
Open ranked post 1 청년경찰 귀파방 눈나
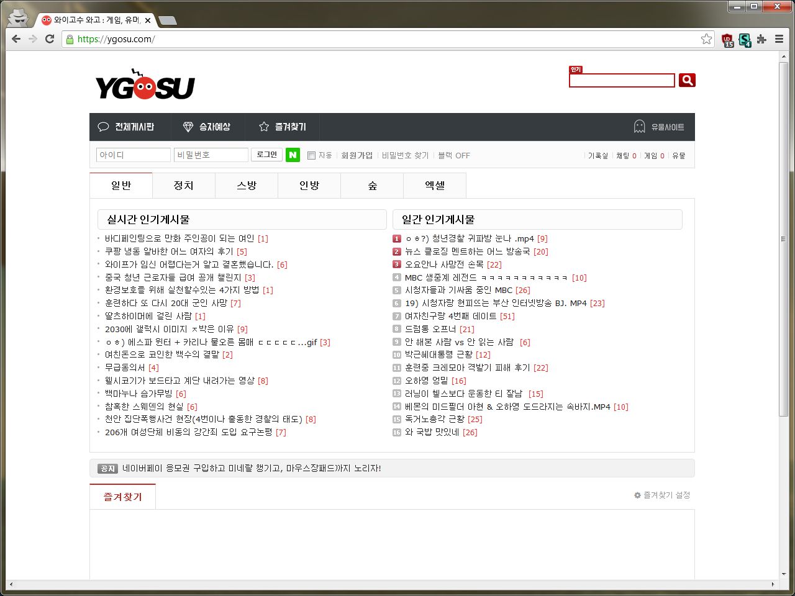(469, 238)
